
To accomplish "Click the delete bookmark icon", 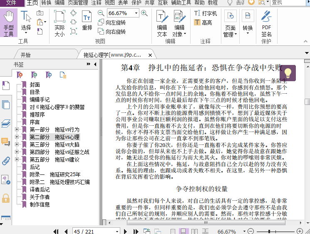I will click(20, 75).
